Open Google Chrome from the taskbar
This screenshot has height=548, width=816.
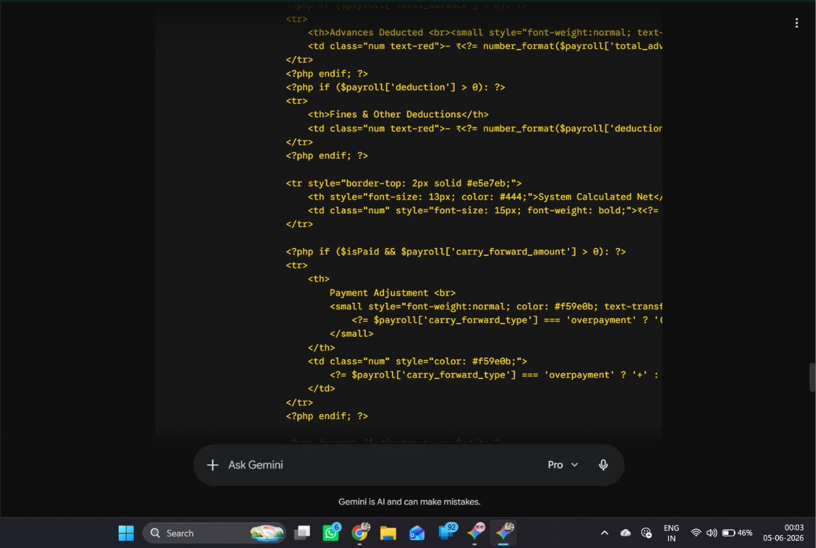click(360, 533)
